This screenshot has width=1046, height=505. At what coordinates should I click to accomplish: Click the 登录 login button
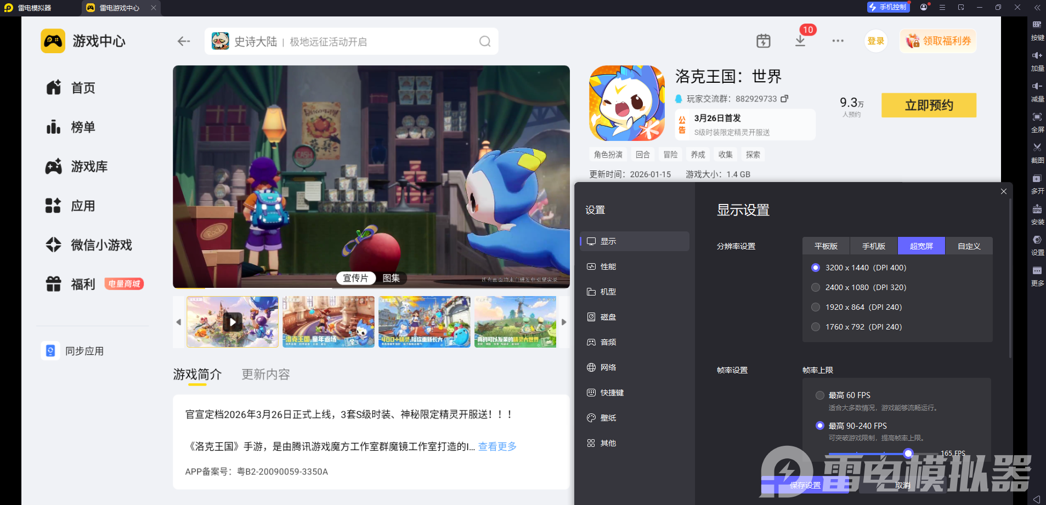[876, 41]
